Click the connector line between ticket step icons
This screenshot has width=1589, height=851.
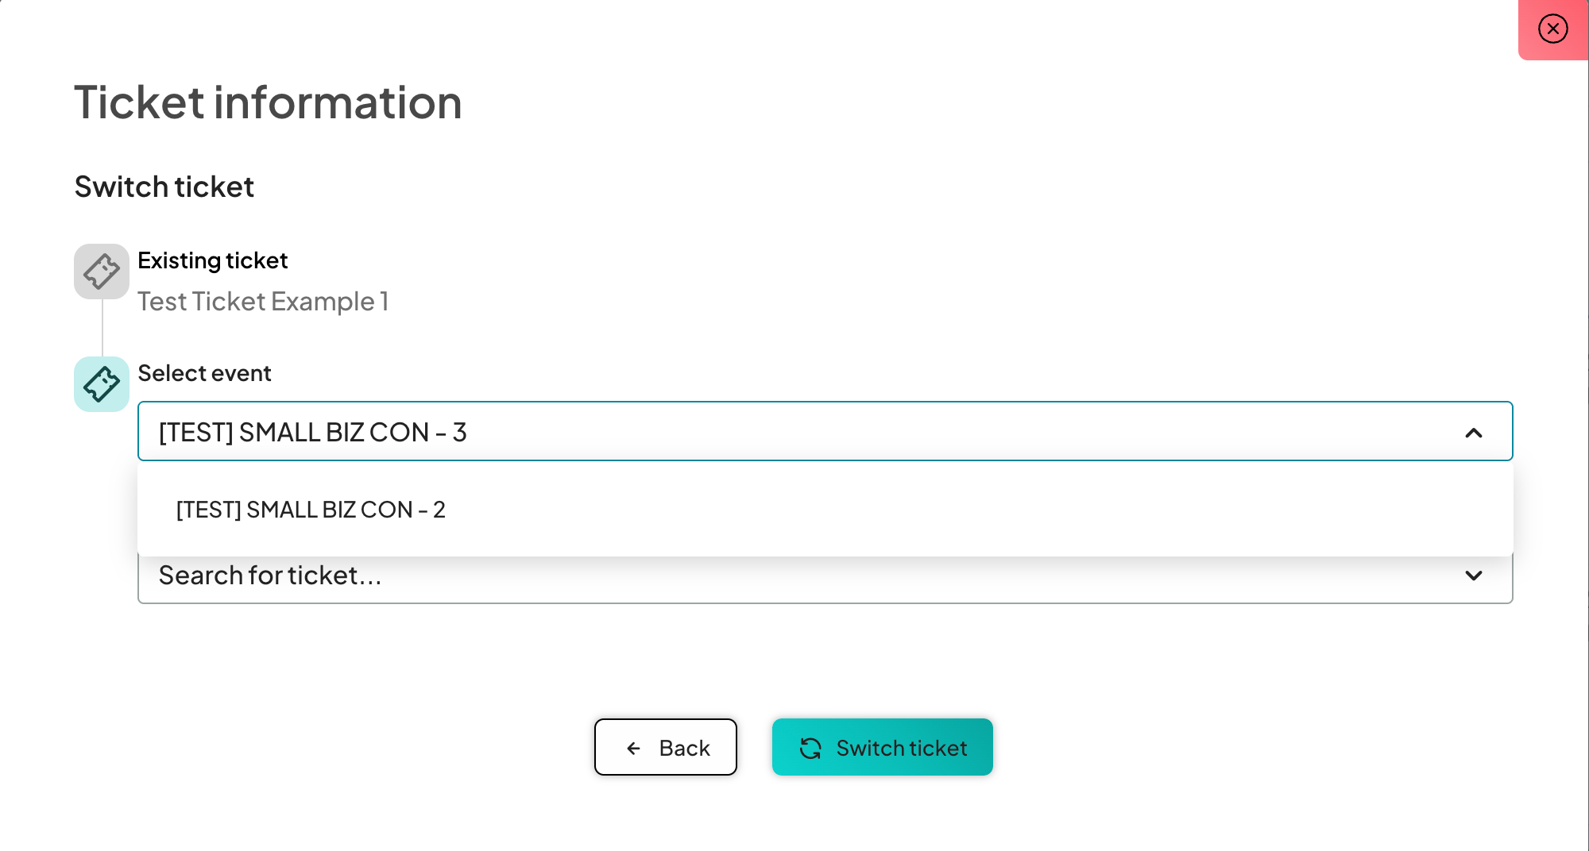tap(102, 328)
